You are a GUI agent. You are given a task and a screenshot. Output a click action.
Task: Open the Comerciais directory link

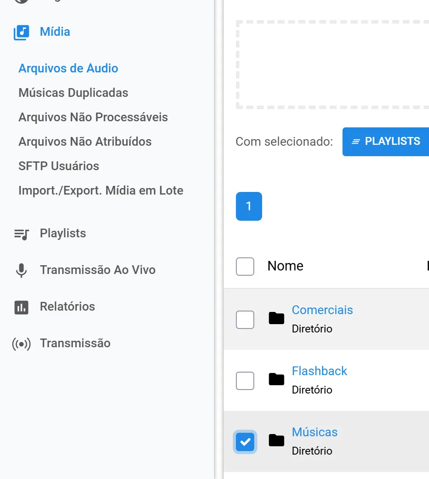(322, 310)
